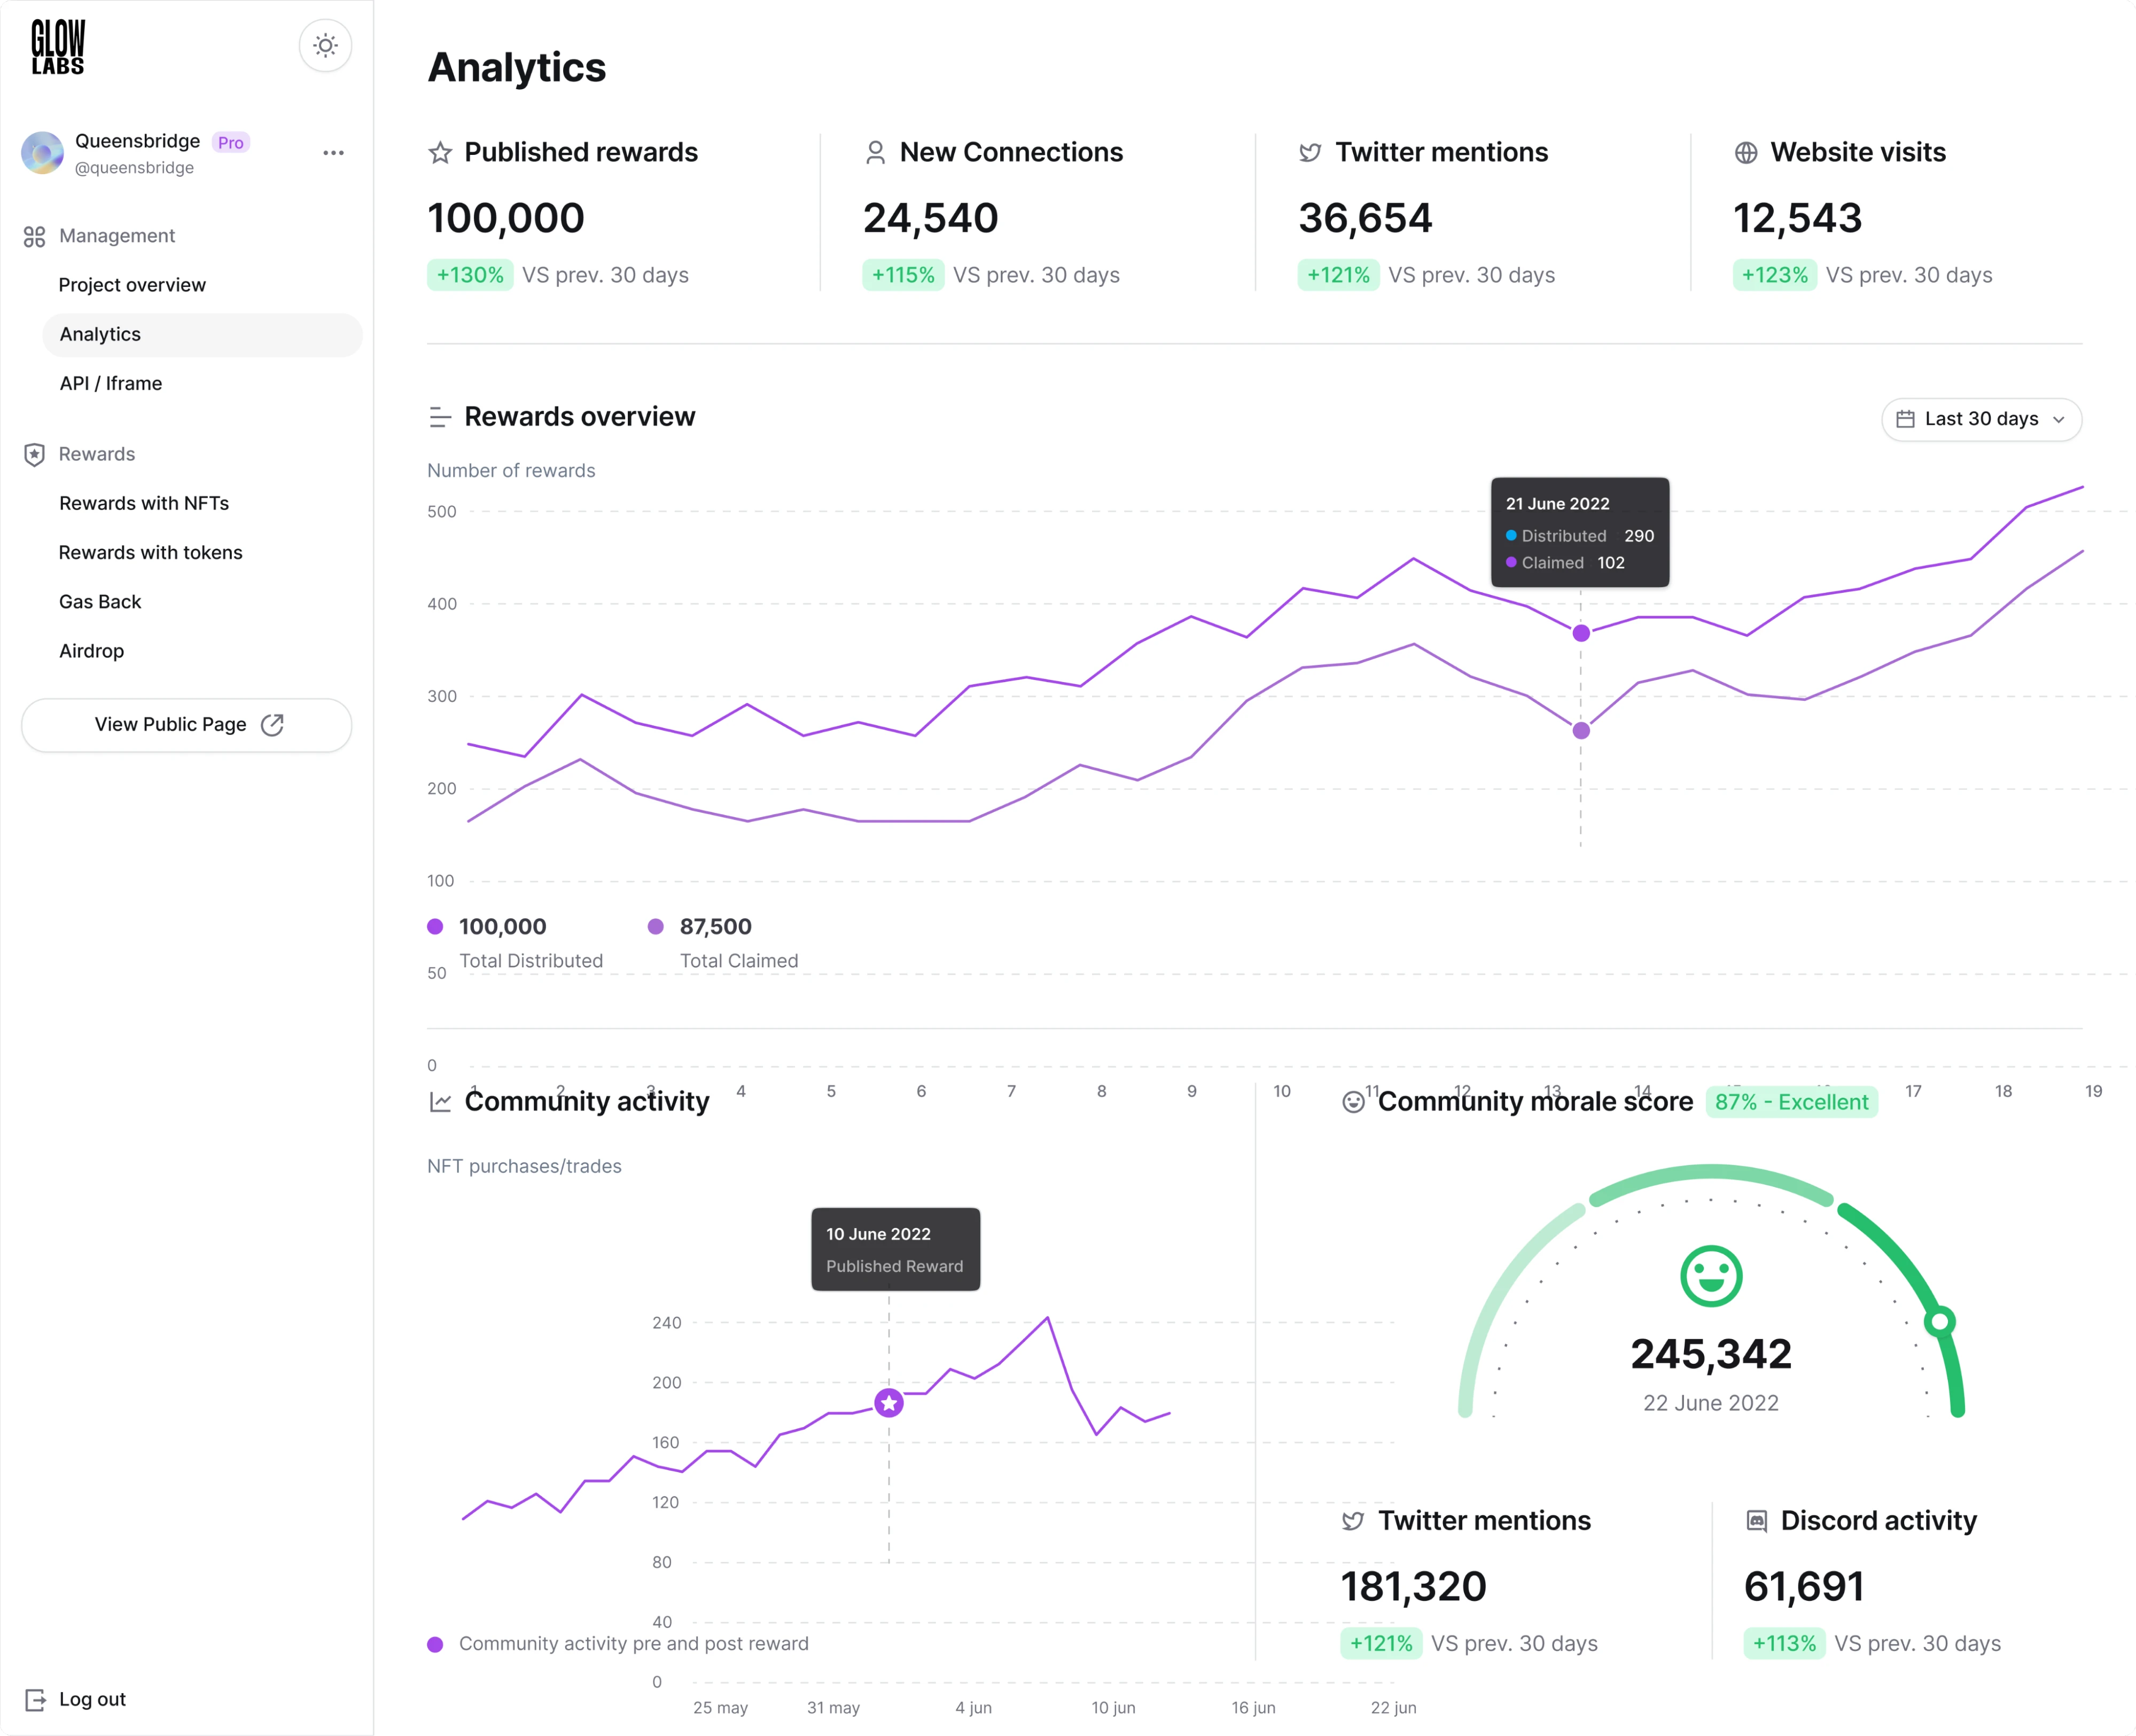Select the Management grid icon in sidebar
Screen dimensions: 2136x1736
tap(35, 236)
